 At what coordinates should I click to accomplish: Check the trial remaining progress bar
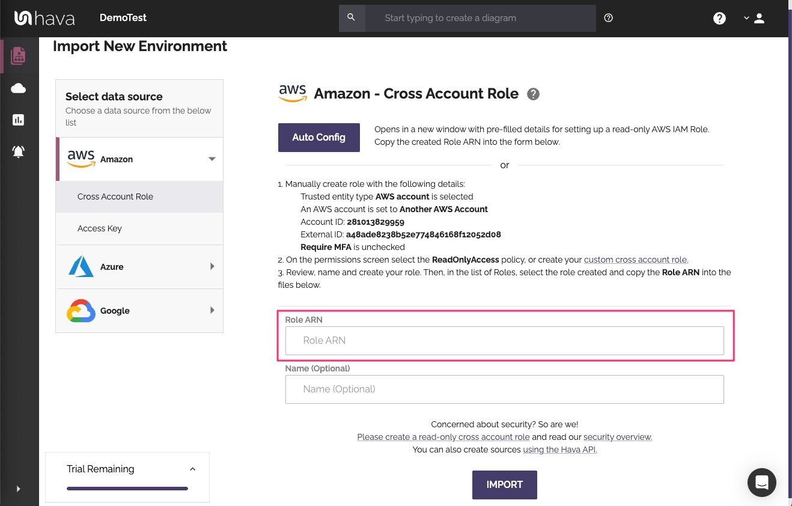[127, 489]
